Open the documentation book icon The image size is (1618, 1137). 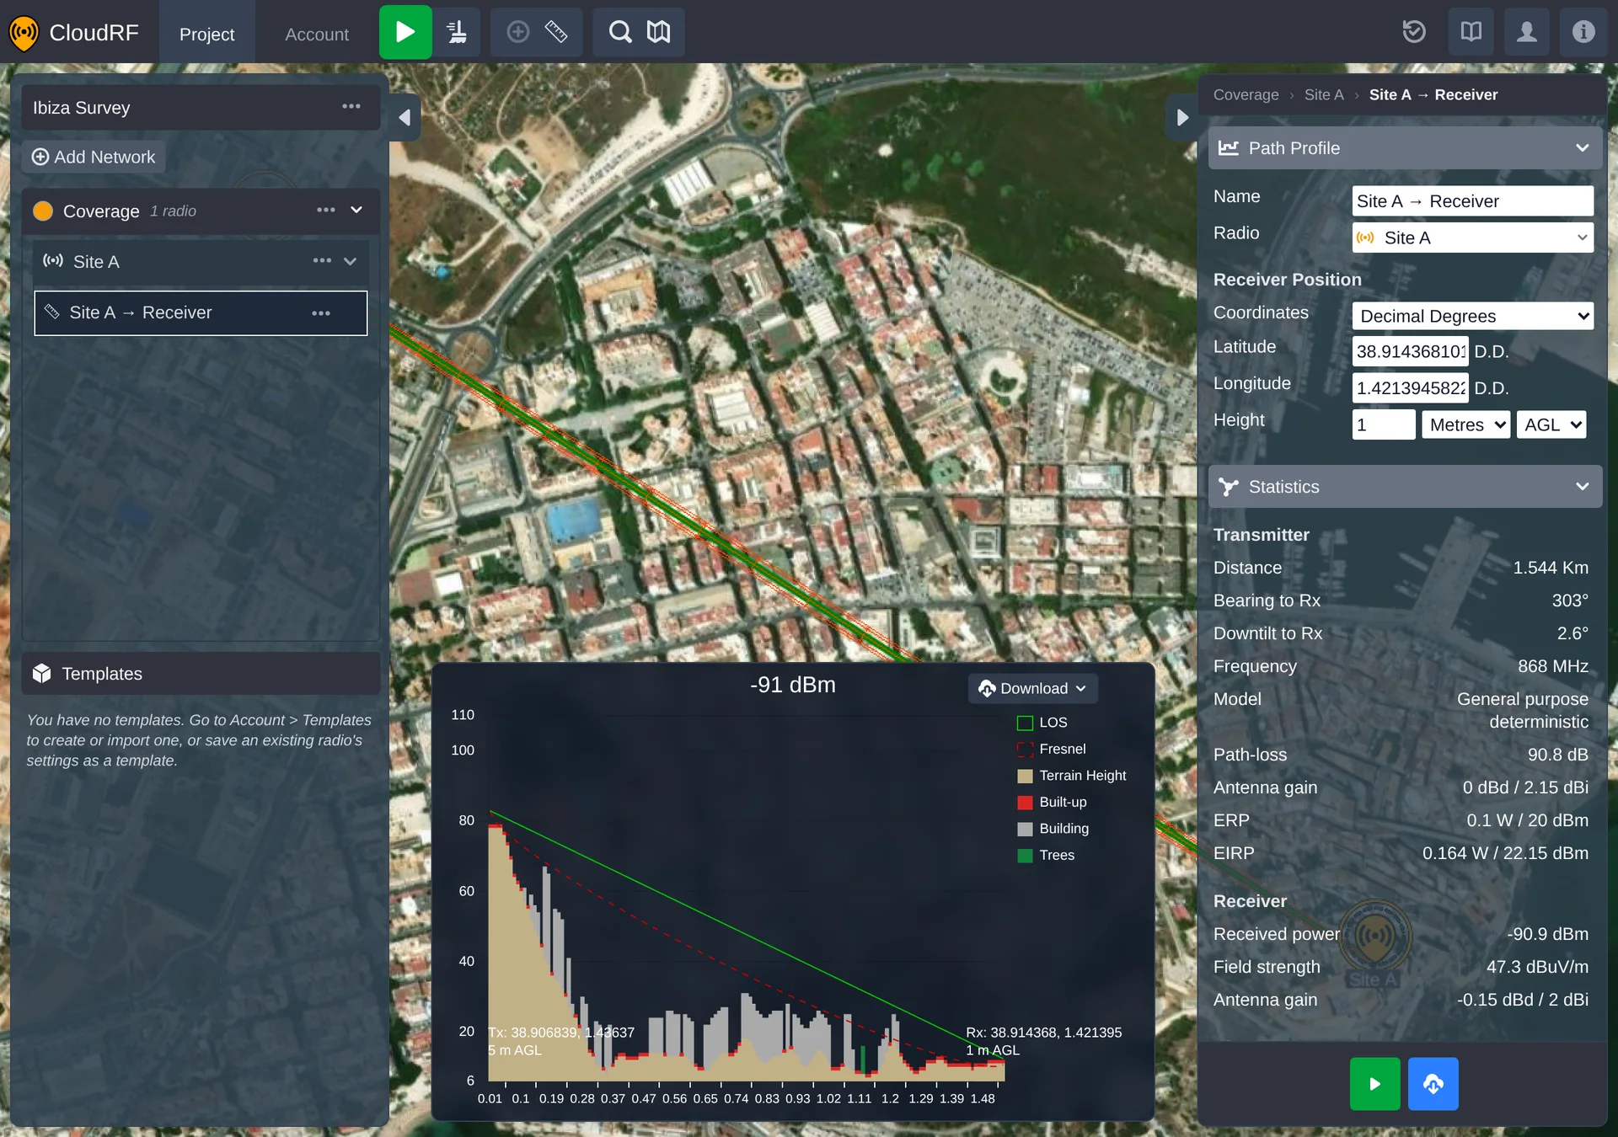(x=1471, y=32)
